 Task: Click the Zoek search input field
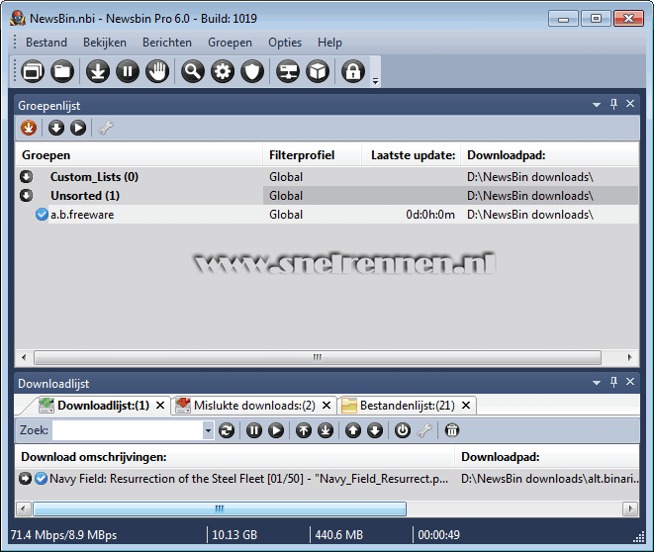point(128,430)
